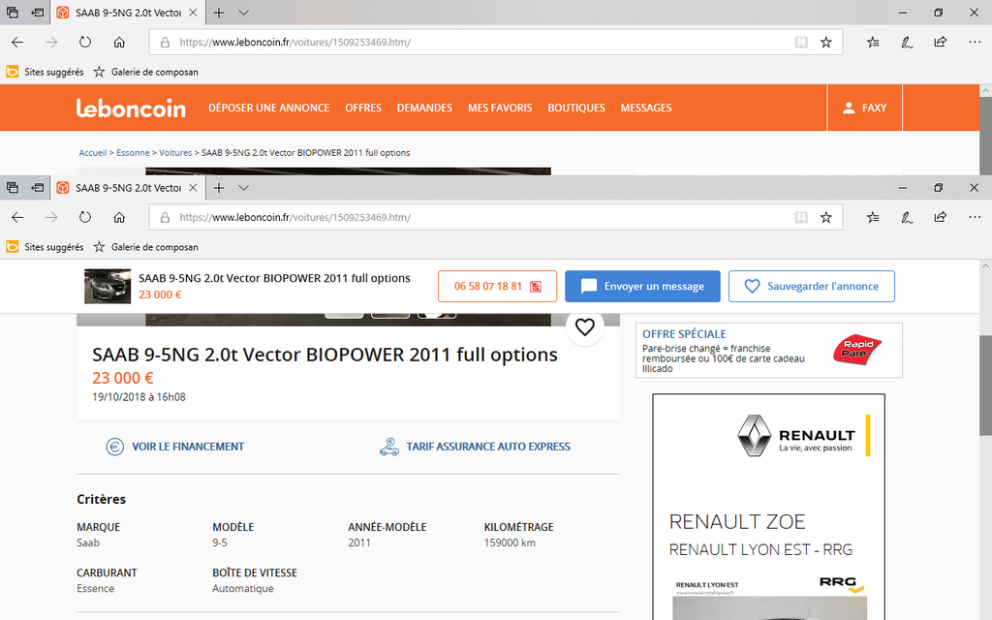Click the back arrow in the background window
Screen dimensions: 992x620
[17, 43]
